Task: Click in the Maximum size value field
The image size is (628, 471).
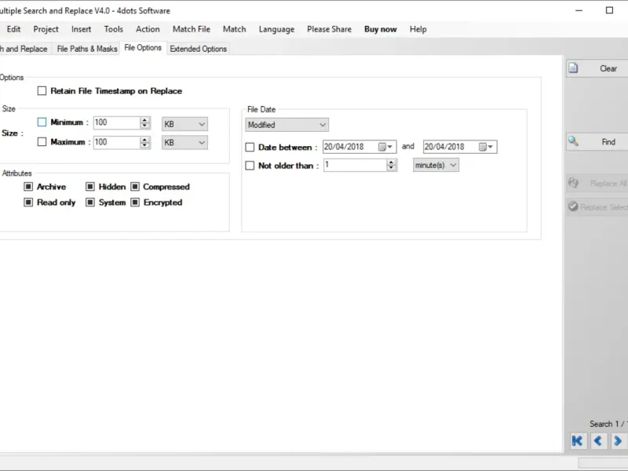Action: pos(116,142)
